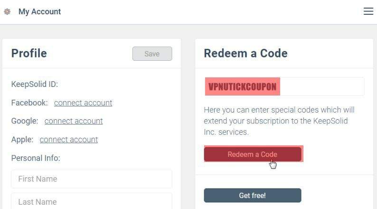
Task: Click the Facebook label in Profile
Action: point(29,103)
